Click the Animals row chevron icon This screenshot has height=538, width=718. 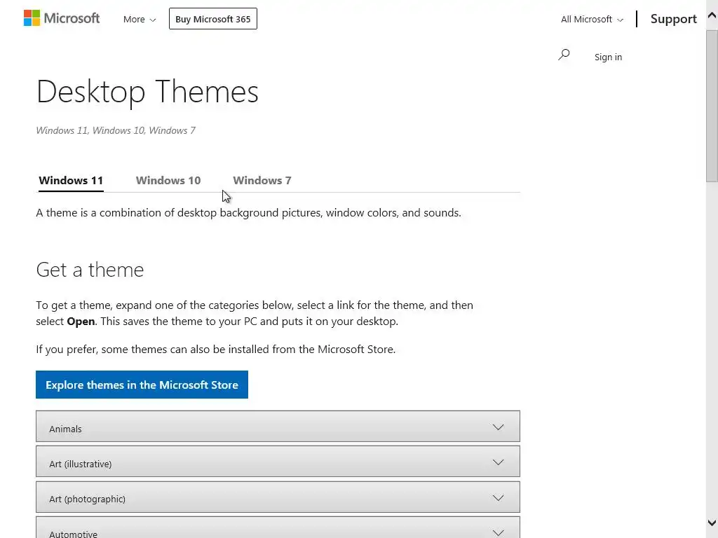pyautogui.click(x=498, y=427)
